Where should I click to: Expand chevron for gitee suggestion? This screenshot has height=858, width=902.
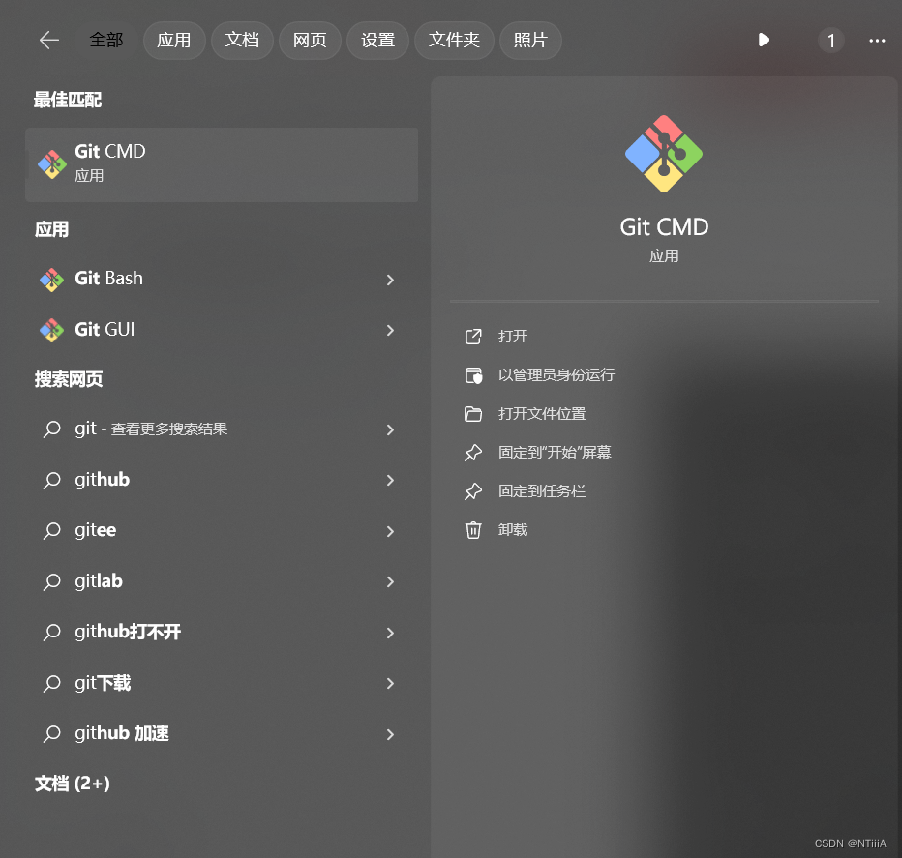[x=391, y=531]
